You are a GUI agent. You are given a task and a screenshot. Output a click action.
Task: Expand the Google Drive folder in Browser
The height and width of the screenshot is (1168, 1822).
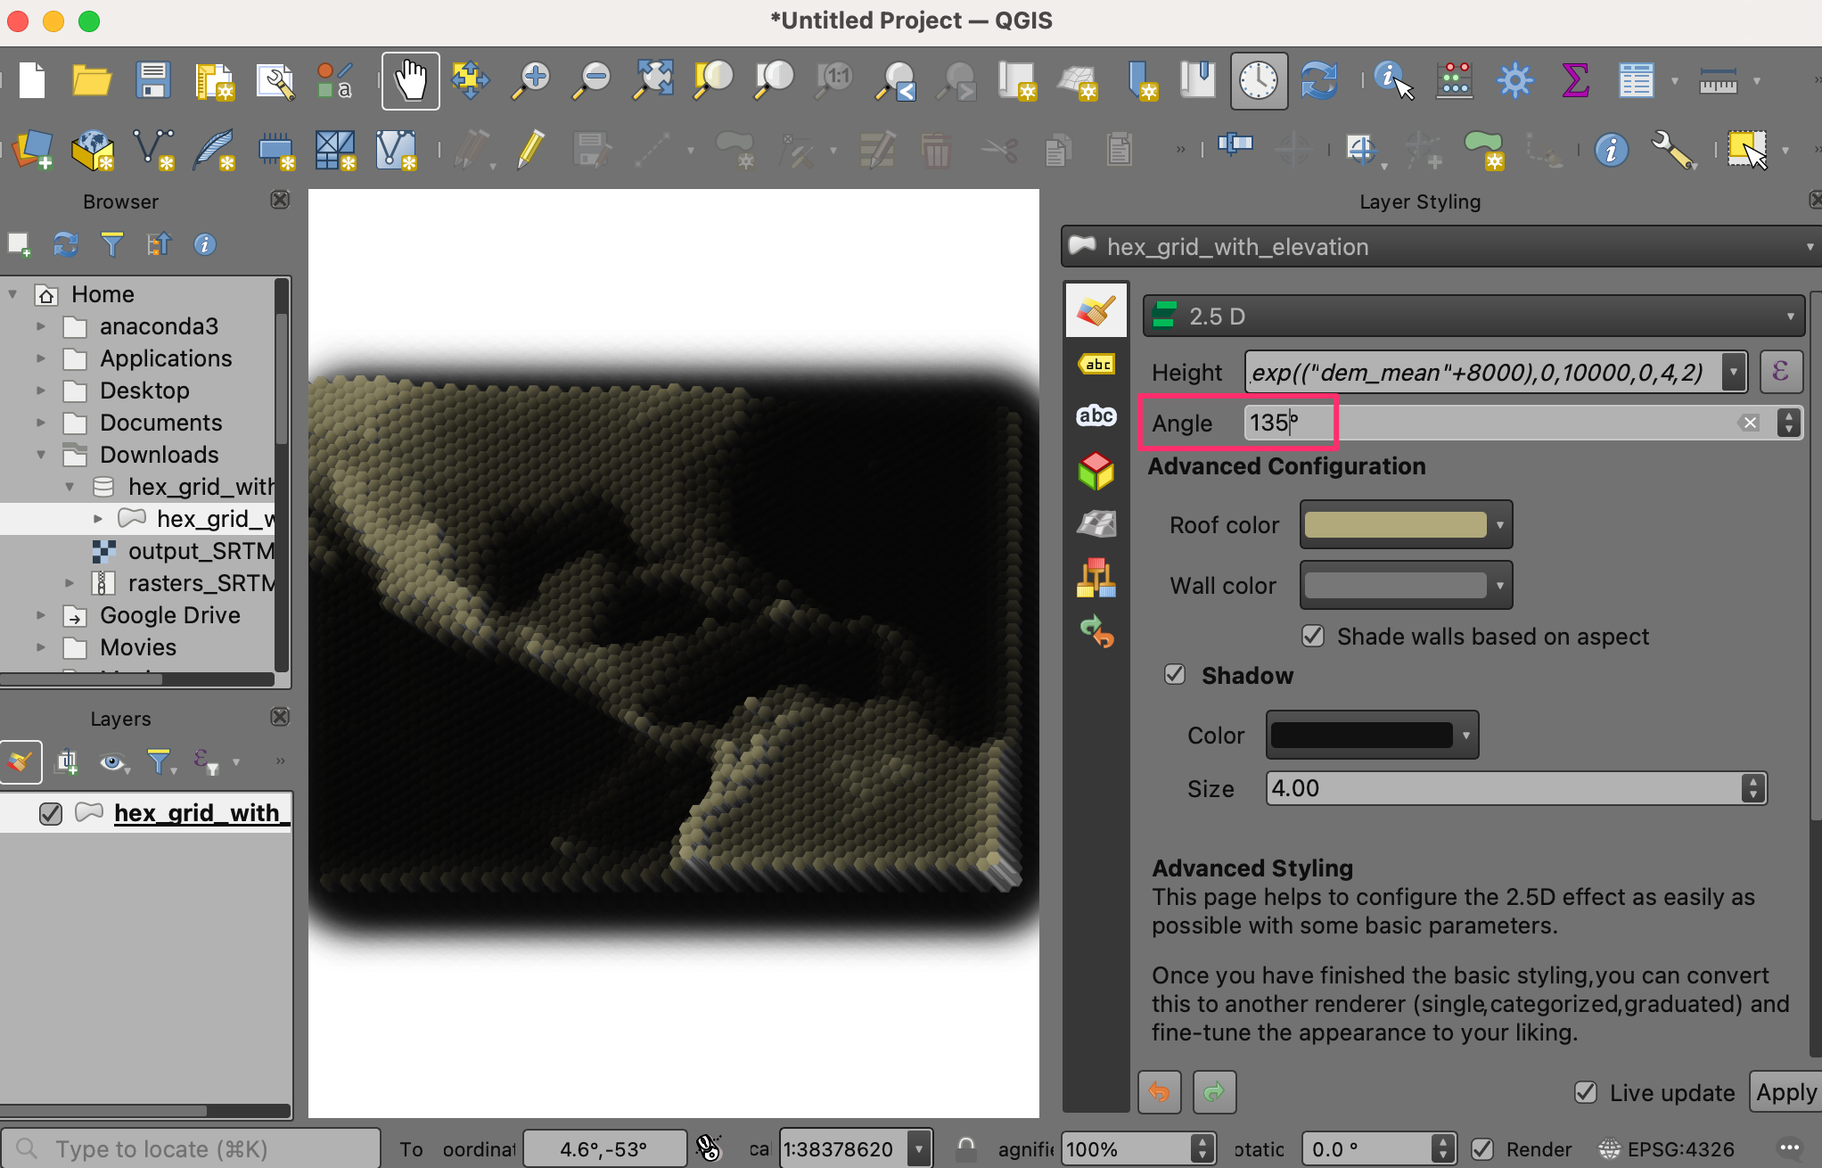pyautogui.click(x=40, y=615)
